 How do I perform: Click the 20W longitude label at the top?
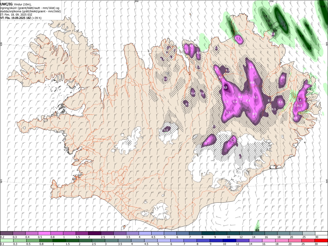tap(136, 1)
